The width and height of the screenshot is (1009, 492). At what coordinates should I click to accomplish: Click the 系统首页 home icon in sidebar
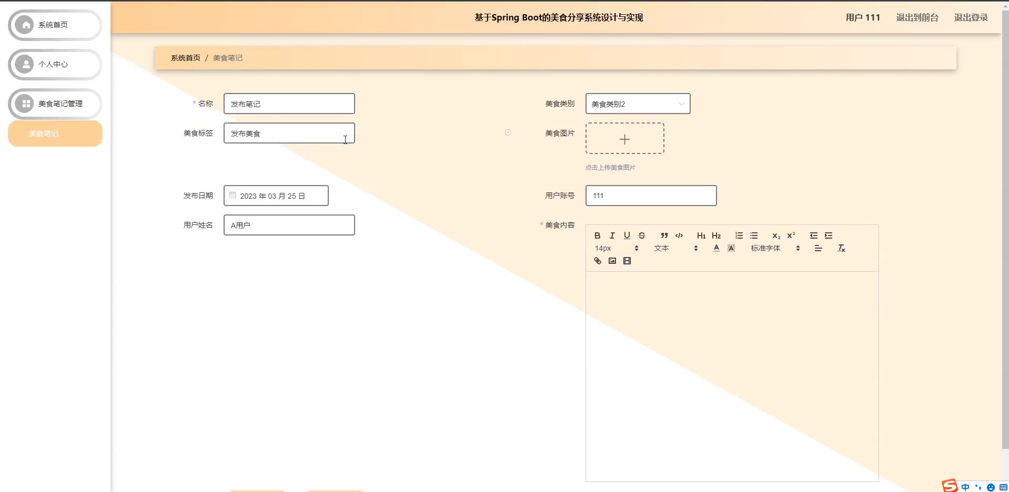tap(25, 25)
